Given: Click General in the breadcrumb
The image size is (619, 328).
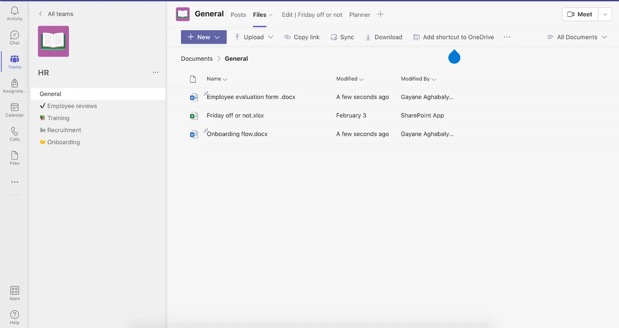Looking at the screenshot, I should 237,58.
